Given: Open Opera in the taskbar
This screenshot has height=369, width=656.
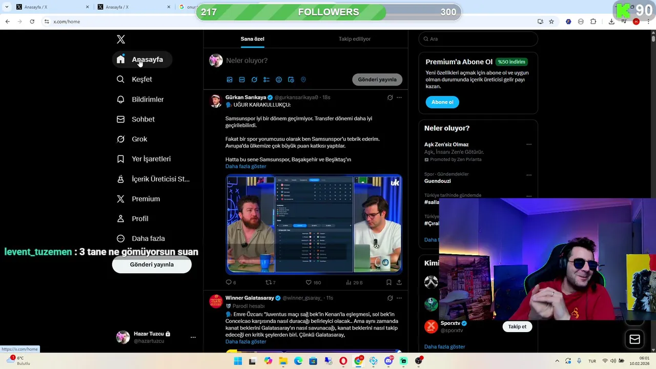Looking at the screenshot, I should (343, 361).
